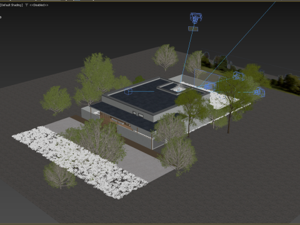Image resolution: width=300 pixels, height=225 pixels.
Task: Select the background tree photo plane at right
Action: (250, 73)
